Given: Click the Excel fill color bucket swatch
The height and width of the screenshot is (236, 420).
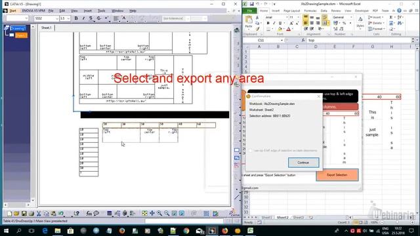Looking at the screenshot, I should 280,29.
